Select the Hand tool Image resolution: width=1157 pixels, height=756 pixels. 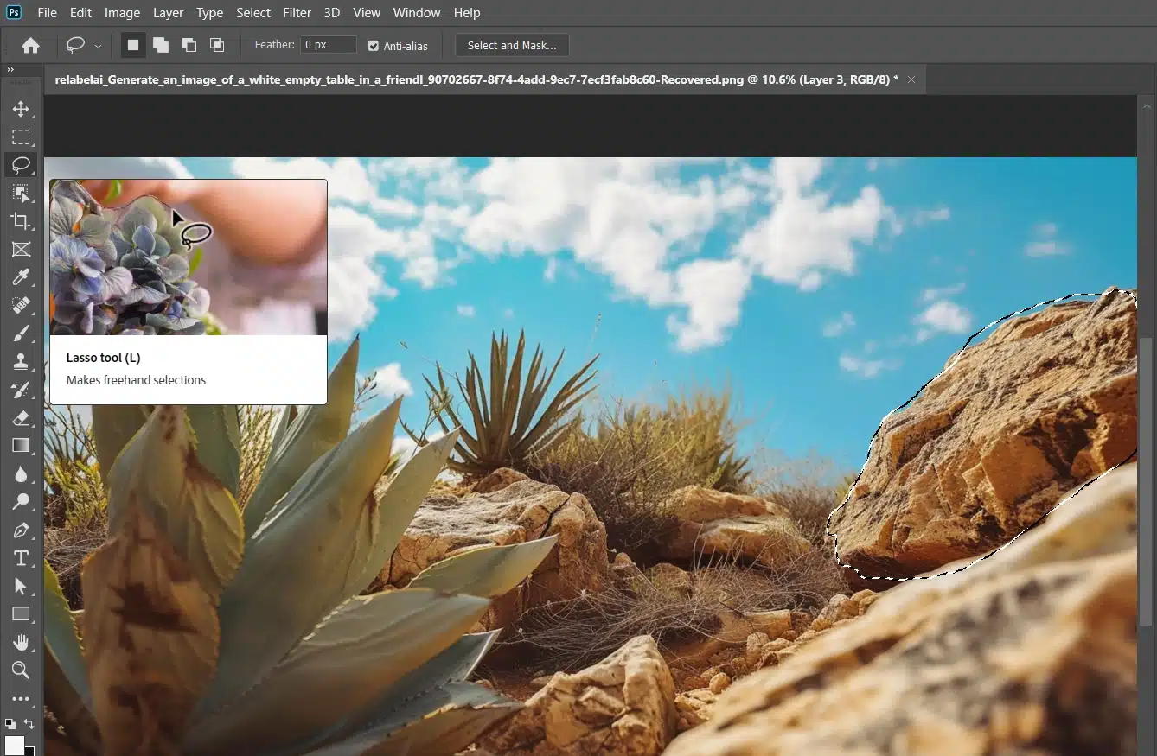21,642
